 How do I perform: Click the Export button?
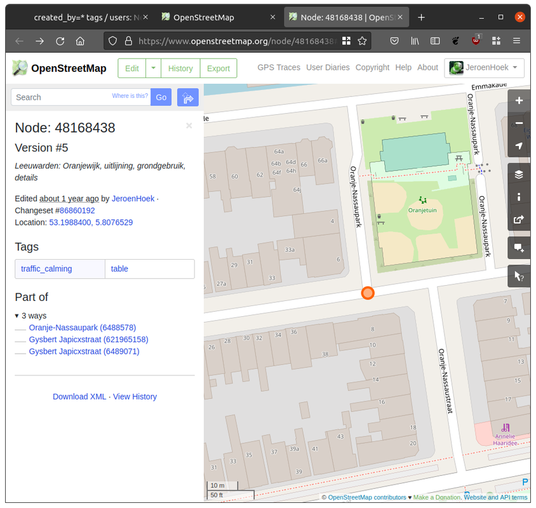(x=218, y=68)
